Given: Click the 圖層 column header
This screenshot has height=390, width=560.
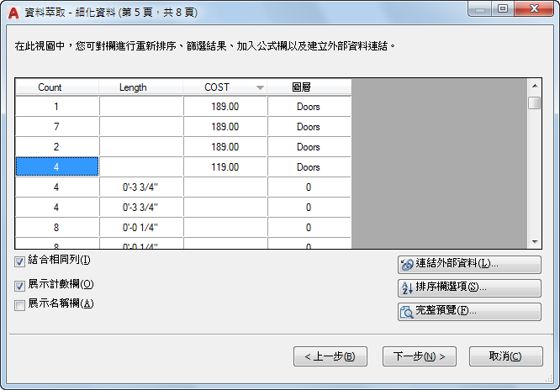Looking at the screenshot, I should [x=309, y=87].
